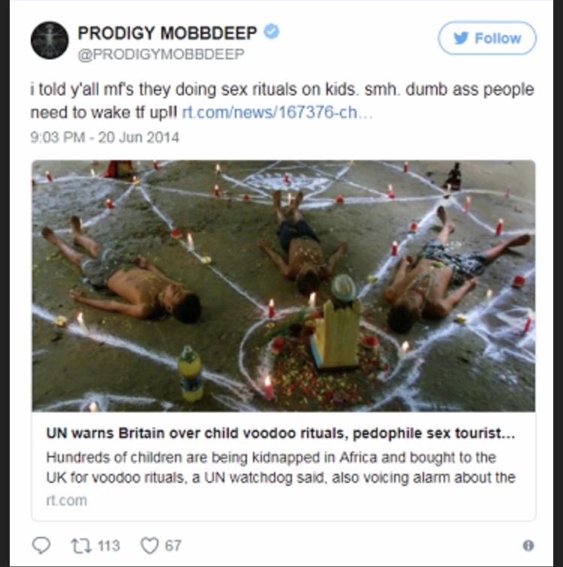
Task: Open the ritual photo in link card
Action: [284, 285]
